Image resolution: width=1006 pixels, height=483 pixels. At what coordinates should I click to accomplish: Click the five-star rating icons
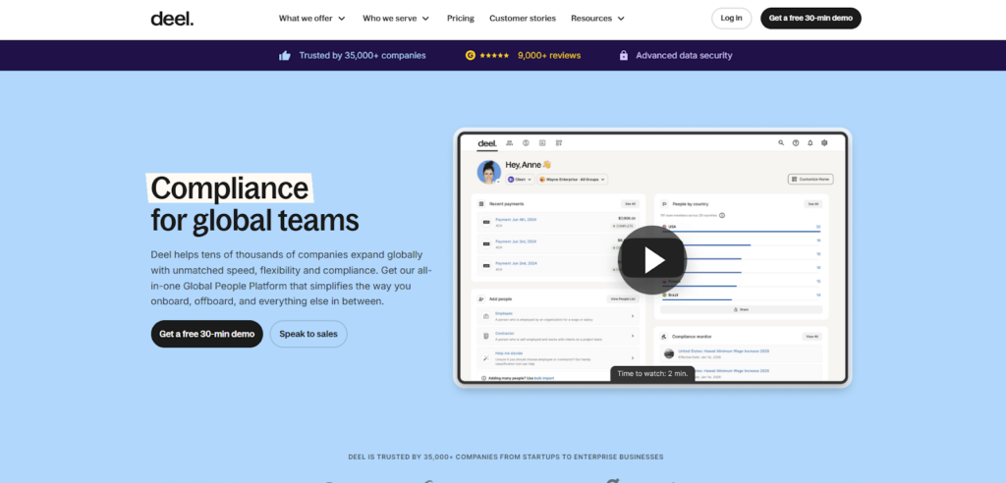click(494, 56)
